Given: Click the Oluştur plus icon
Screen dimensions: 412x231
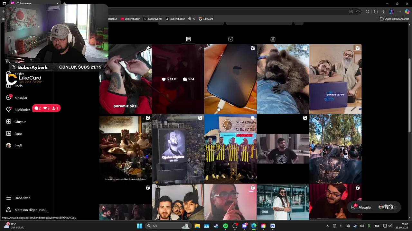Looking at the screenshot, I should [x=9, y=122].
